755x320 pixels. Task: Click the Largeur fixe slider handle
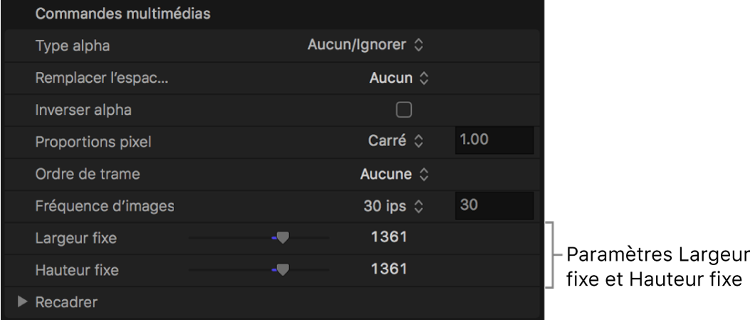tap(282, 238)
